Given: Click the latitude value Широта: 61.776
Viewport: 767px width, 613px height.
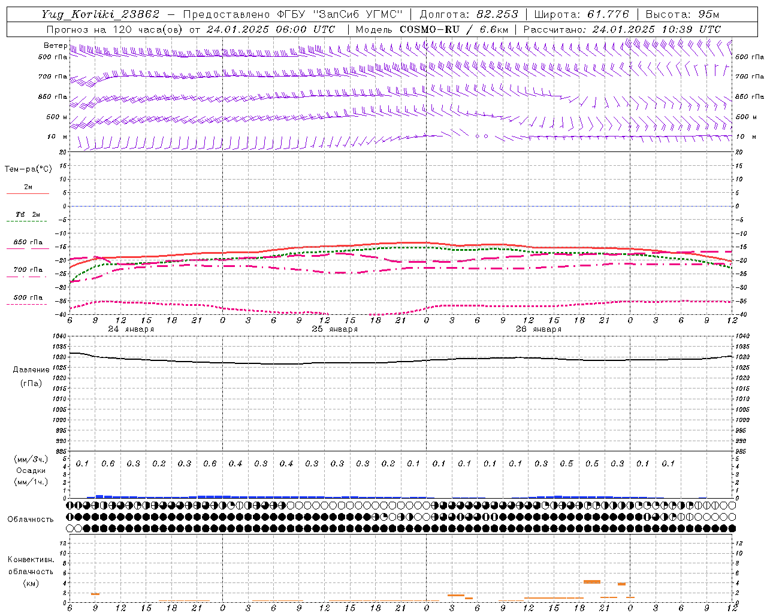Looking at the screenshot, I should (x=581, y=14).
